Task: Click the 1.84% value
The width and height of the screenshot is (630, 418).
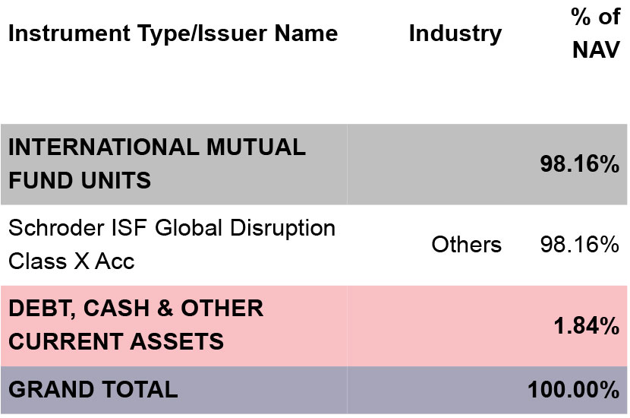Action: (587, 325)
